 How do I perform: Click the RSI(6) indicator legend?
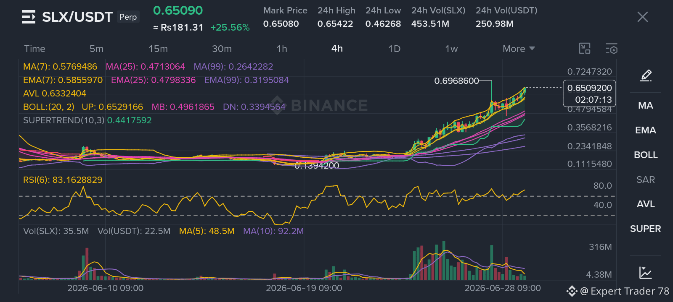[63, 180]
